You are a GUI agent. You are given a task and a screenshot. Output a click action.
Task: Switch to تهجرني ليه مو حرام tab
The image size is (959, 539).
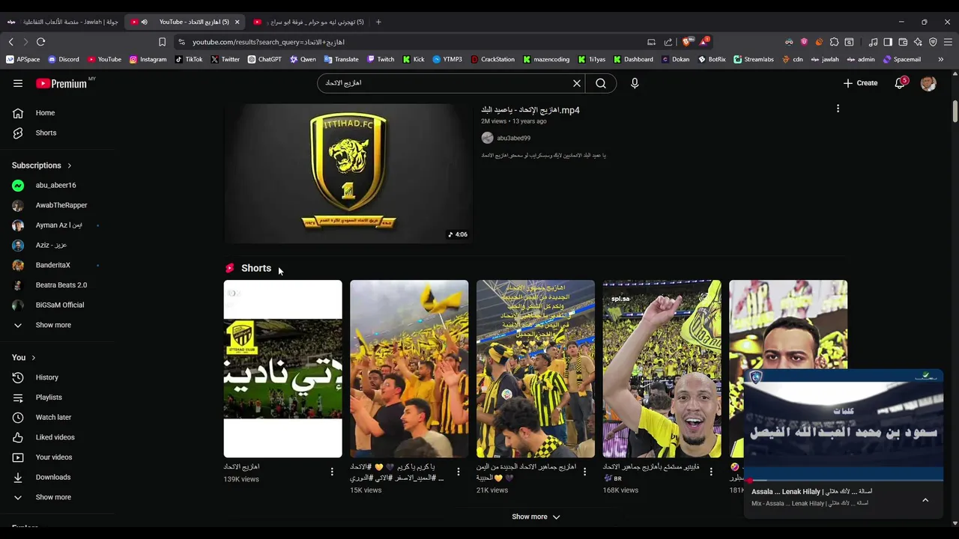310,22
